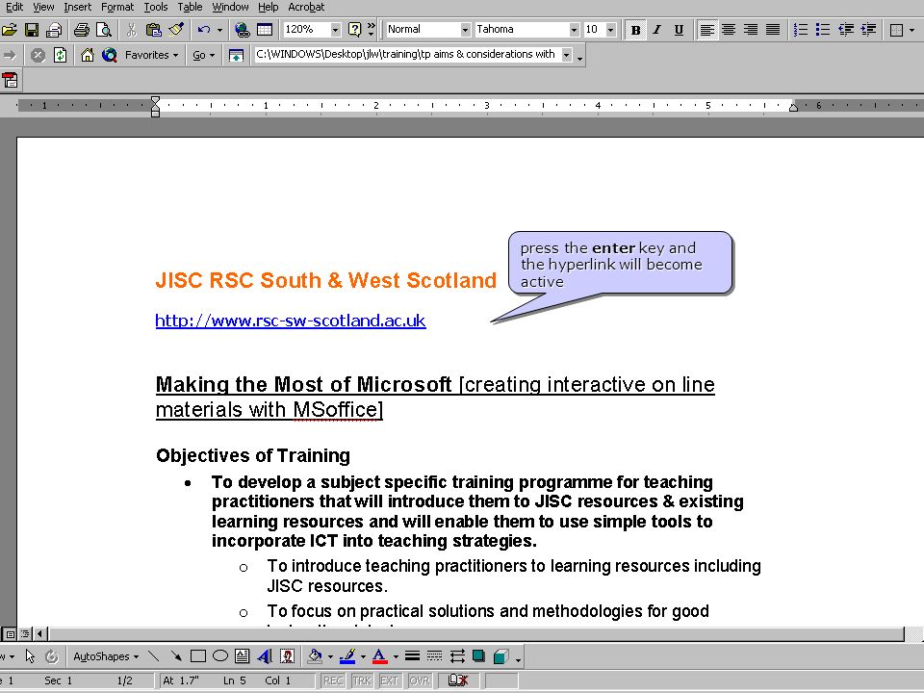Open the Outside Border dropdown arrow
924x693 pixels.
[x=912, y=30]
